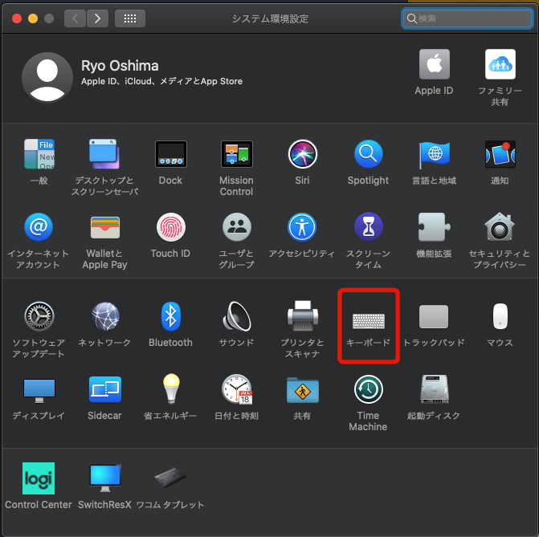Open Walletと Apple Pay preferences
The width and height of the screenshot is (539, 537).
(x=105, y=227)
